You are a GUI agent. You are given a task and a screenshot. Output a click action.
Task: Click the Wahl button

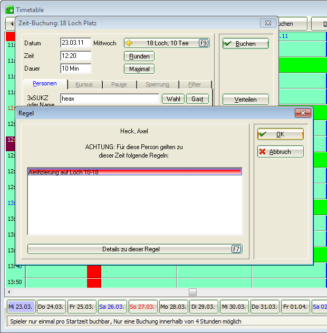point(172,99)
